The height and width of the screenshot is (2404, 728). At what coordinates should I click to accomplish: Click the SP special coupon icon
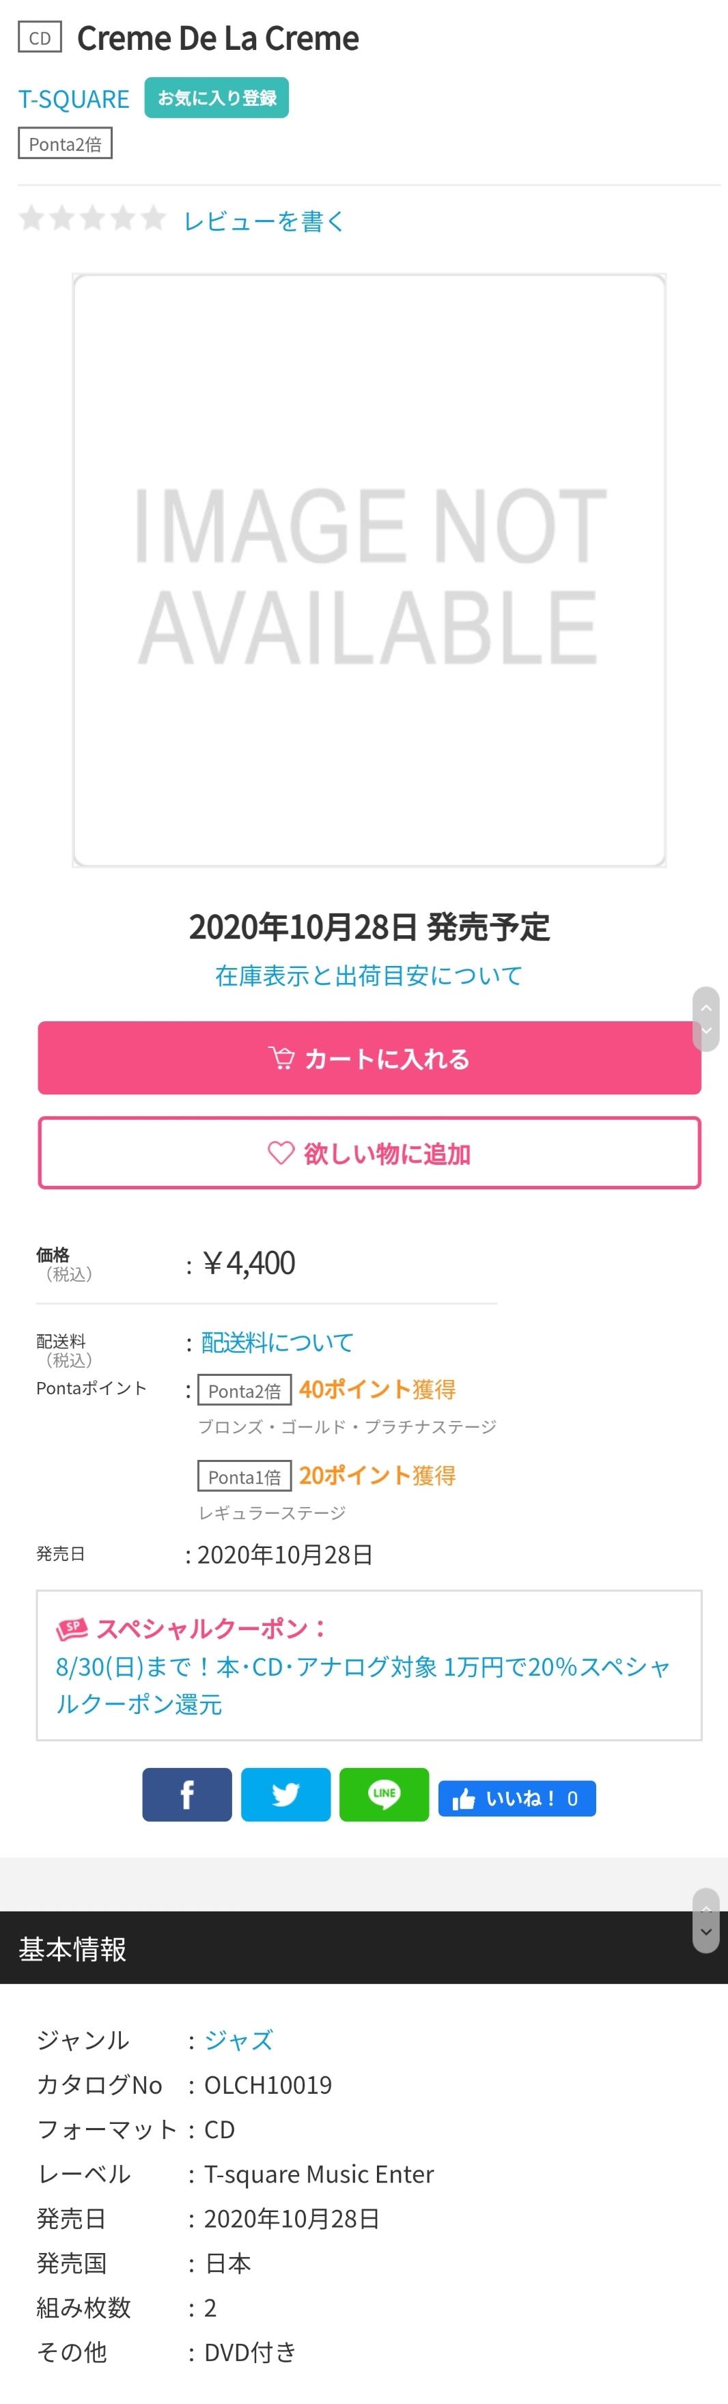pos(72,1629)
